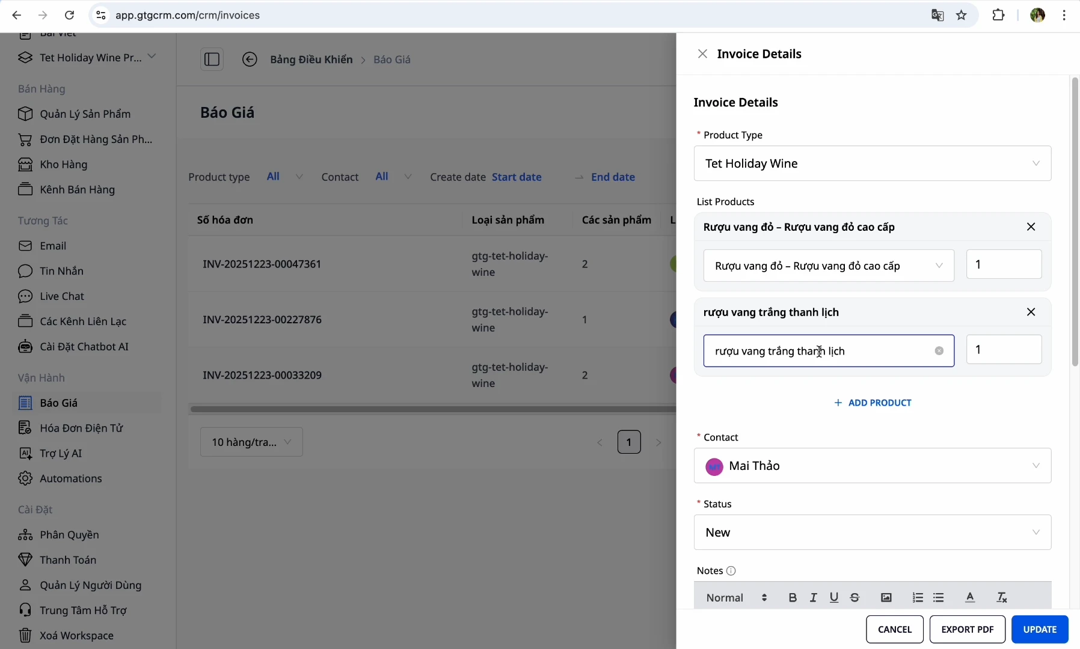The height and width of the screenshot is (649, 1080).
Task: Toggle underline formatting in Notes toolbar
Action: pyautogui.click(x=834, y=597)
